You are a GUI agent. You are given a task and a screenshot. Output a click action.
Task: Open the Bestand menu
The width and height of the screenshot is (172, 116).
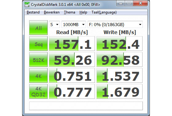(33, 12)
